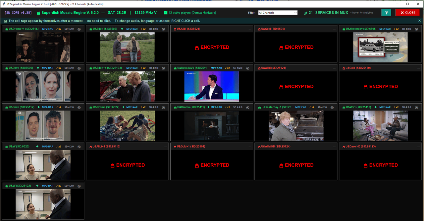Click the mute icon in the U&Dave (SID:6506) header
Viewport: 424px width, 221px height.
point(79,68)
